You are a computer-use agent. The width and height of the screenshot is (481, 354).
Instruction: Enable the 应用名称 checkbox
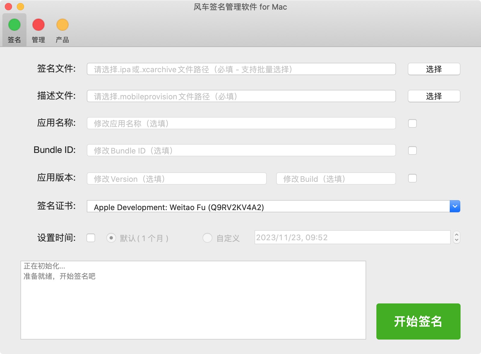click(x=412, y=123)
